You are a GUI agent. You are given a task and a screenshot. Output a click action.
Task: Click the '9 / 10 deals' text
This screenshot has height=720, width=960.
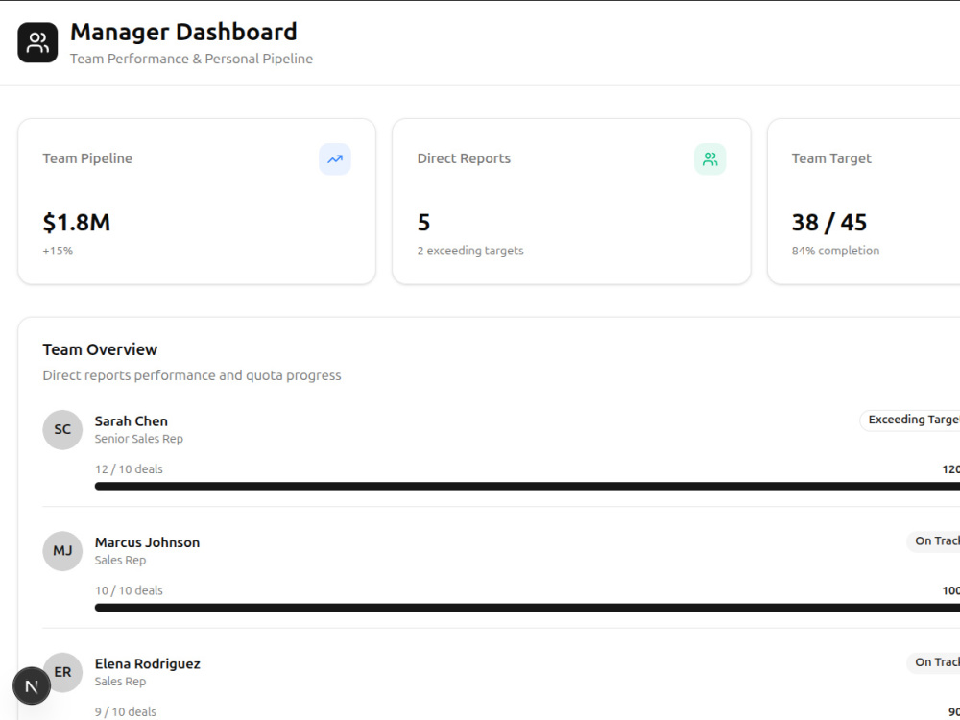pos(126,712)
